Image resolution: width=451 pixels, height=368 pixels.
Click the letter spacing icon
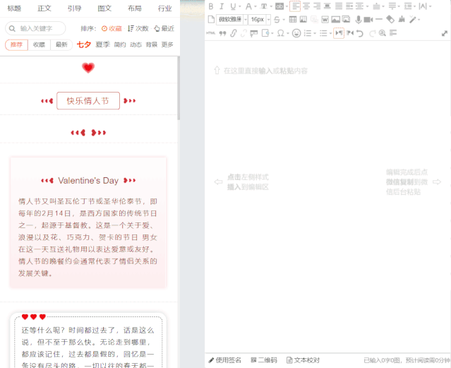423,6
